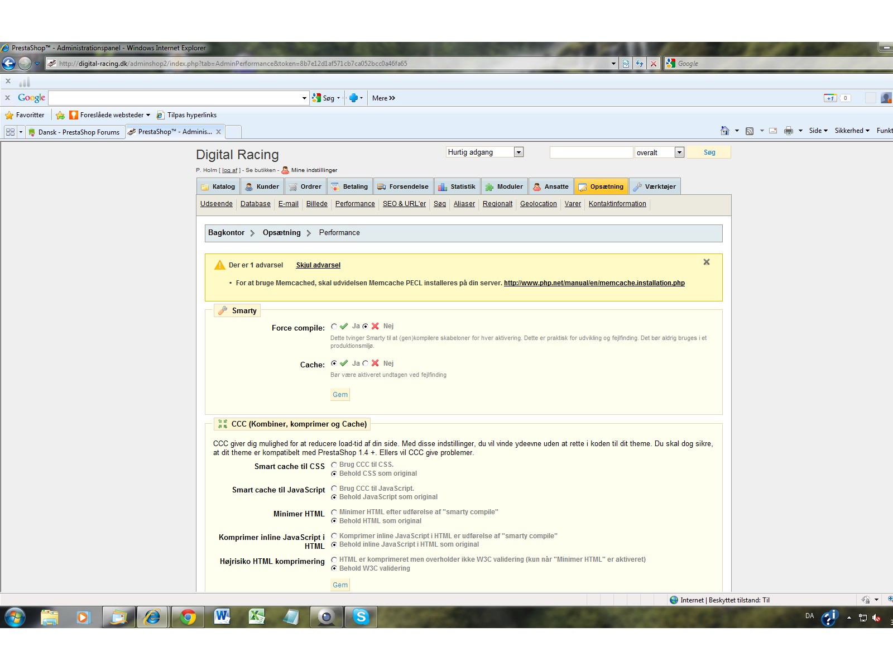Set Force compile to Ja
This screenshot has height=670, width=893.
[x=334, y=327]
